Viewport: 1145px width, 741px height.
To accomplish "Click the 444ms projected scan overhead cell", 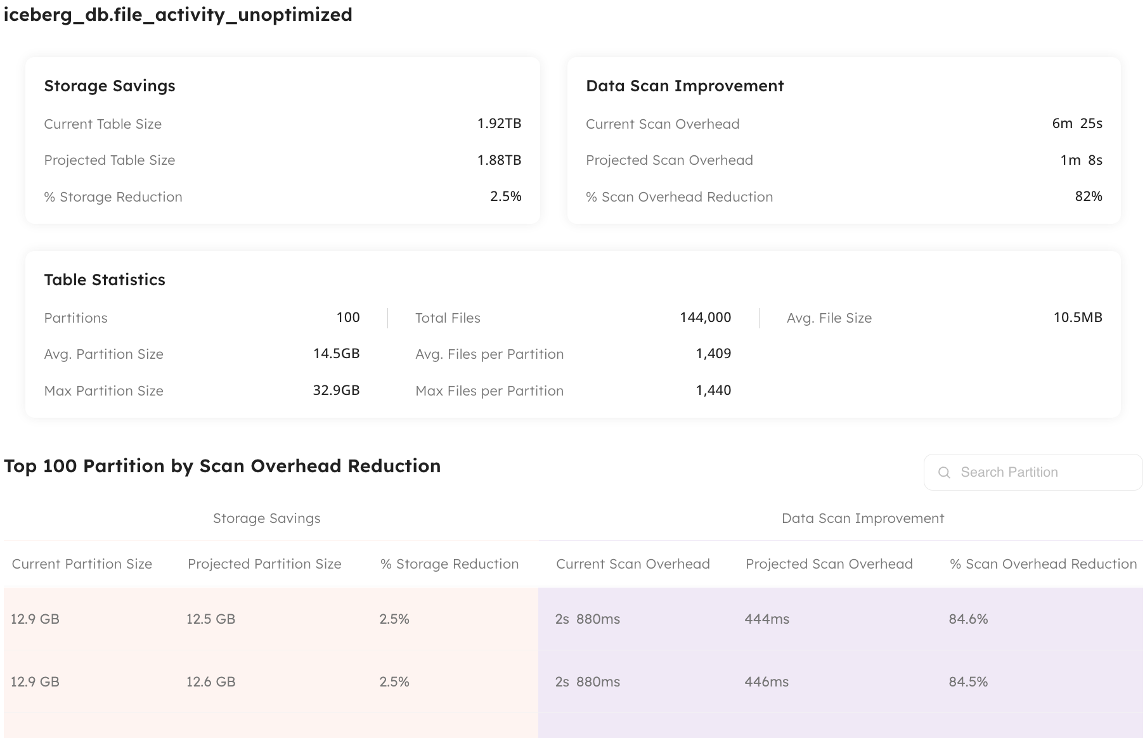I will 767,619.
